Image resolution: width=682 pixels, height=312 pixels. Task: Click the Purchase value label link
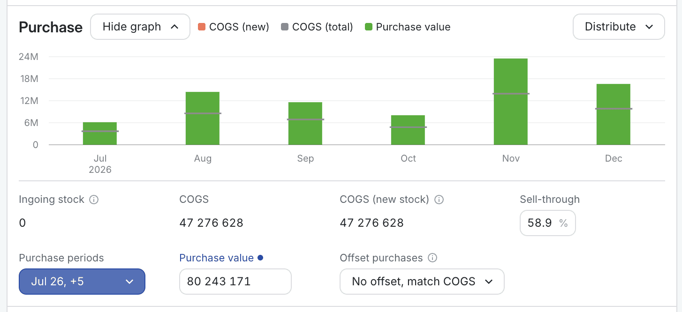[217, 258]
